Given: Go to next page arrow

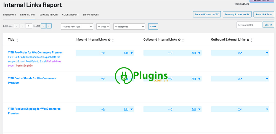Looking at the screenshot, I should coord(43,26).
